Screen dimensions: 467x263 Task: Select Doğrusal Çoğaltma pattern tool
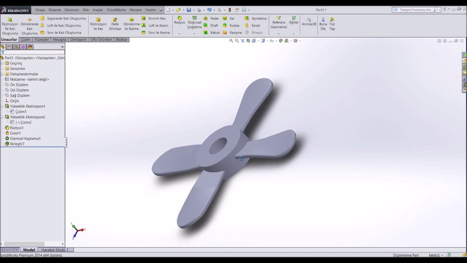click(194, 22)
